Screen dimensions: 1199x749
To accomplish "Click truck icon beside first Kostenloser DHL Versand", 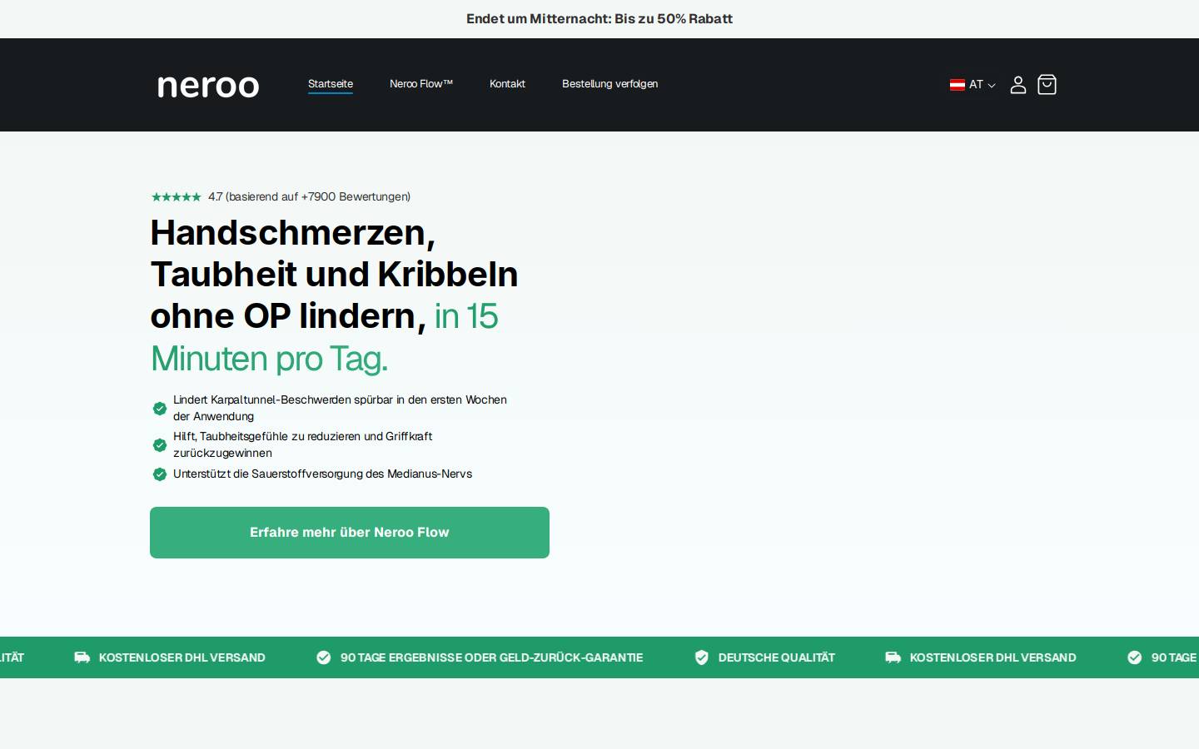I will 82,657.
